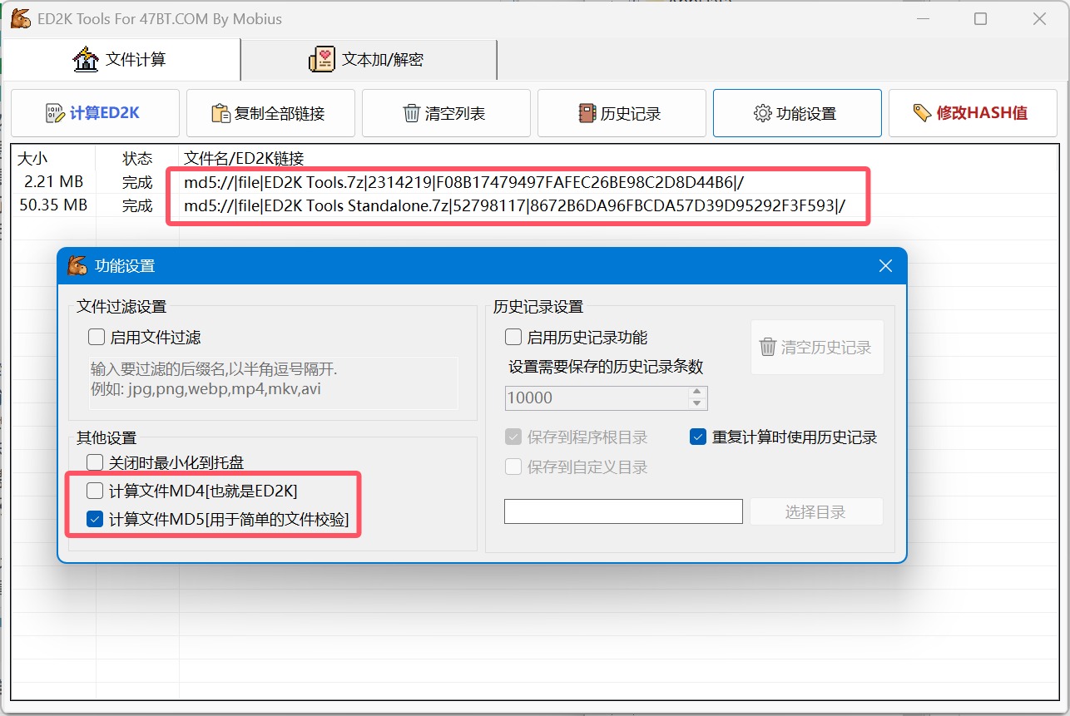Click the gear icon on 功能设置
Image resolution: width=1070 pixels, height=716 pixels.
pos(762,113)
